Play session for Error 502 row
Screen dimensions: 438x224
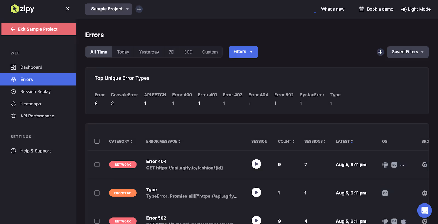(x=256, y=220)
